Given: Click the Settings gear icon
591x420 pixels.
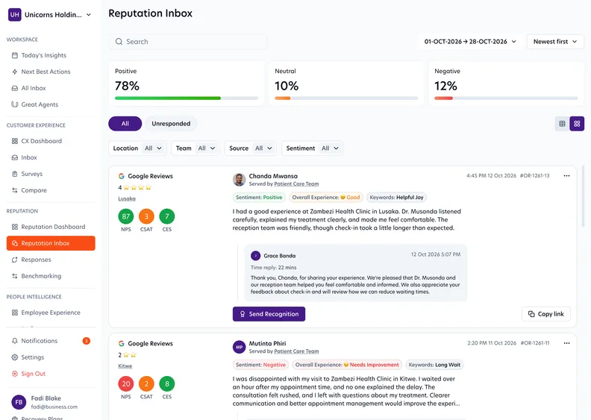Looking at the screenshot, I should [x=15, y=357].
